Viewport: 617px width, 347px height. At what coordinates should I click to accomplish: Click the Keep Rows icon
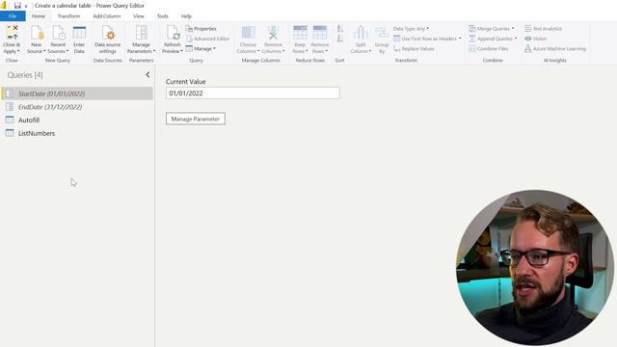[300, 33]
